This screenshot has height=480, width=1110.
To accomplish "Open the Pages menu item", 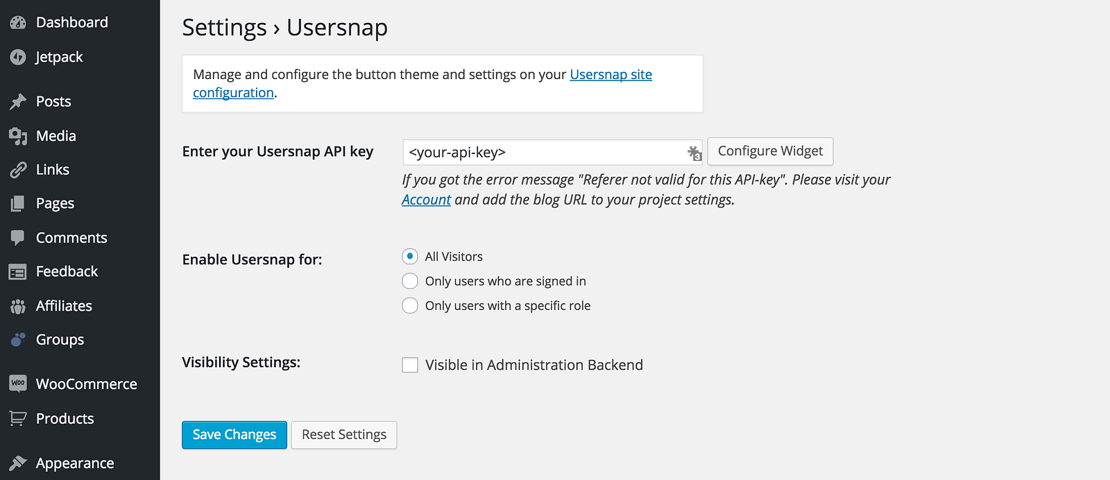I will point(55,203).
